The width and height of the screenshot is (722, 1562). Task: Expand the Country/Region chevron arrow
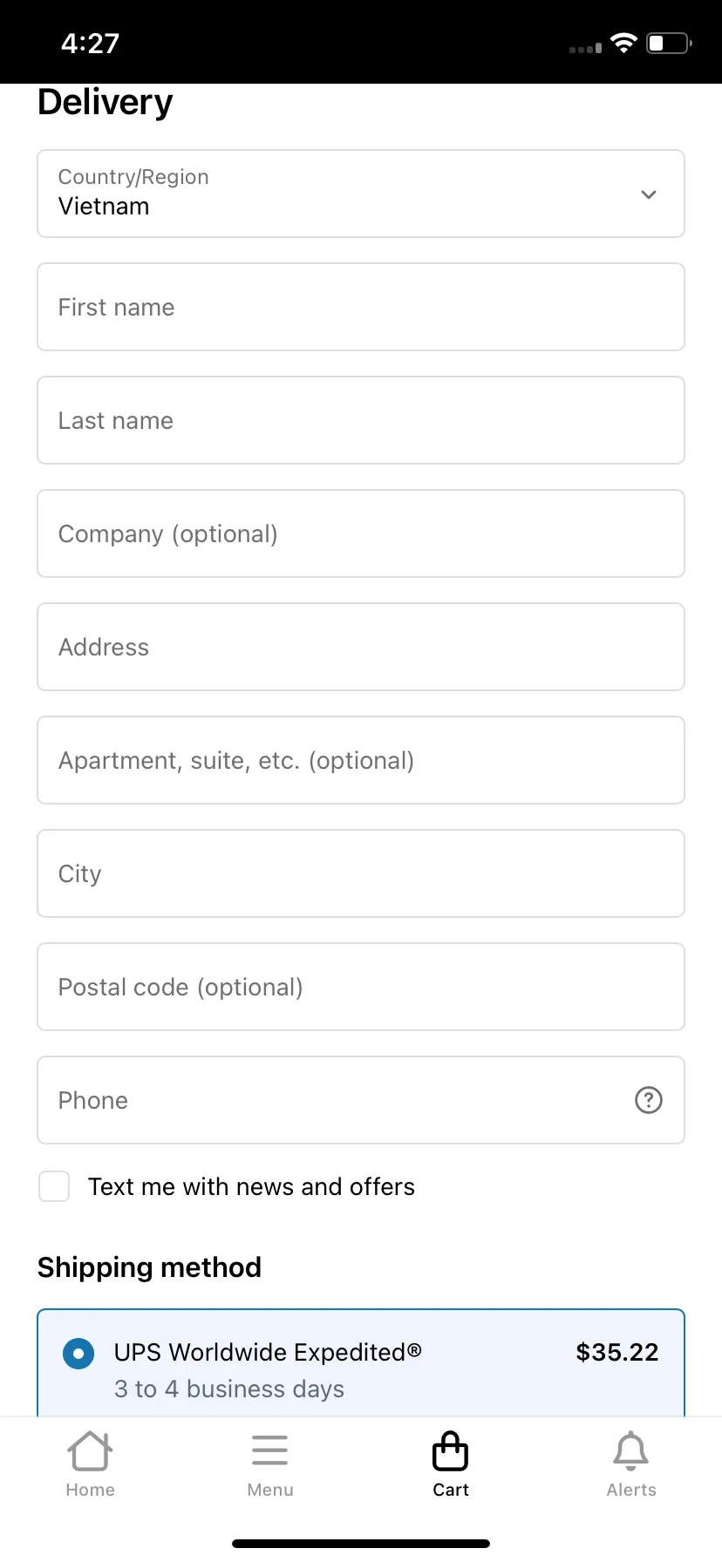click(x=649, y=194)
